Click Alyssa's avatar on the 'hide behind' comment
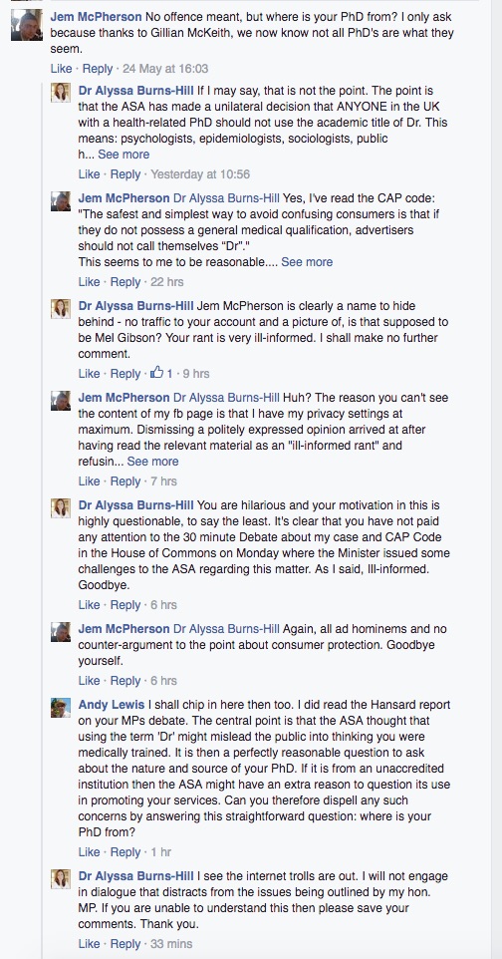The width and height of the screenshot is (502, 959). 61,308
